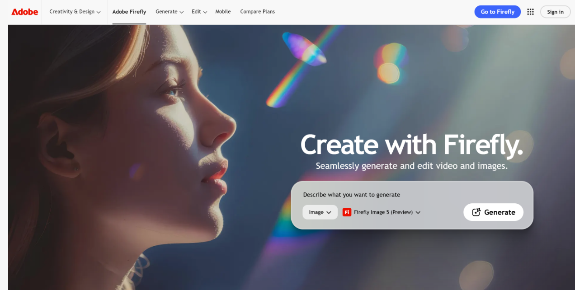Open the Edit navigation dropdown

(x=199, y=12)
